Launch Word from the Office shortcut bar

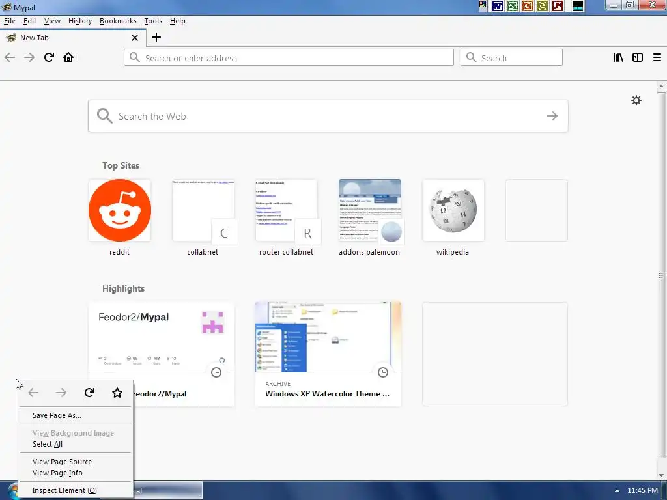[x=498, y=6]
